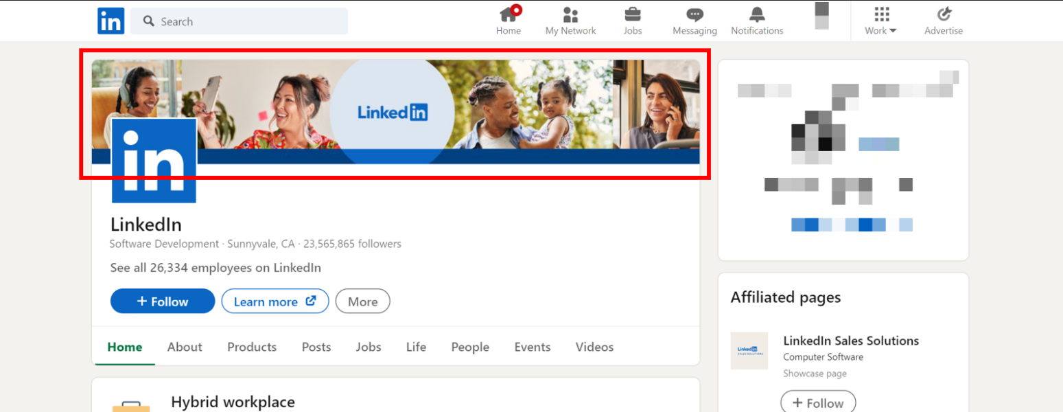This screenshot has height=412, width=1063.
Task: Open Messaging from the navigation bar
Action: point(694,15)
